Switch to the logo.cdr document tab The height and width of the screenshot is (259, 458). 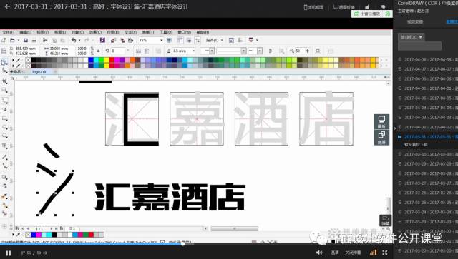click(39, 71)
